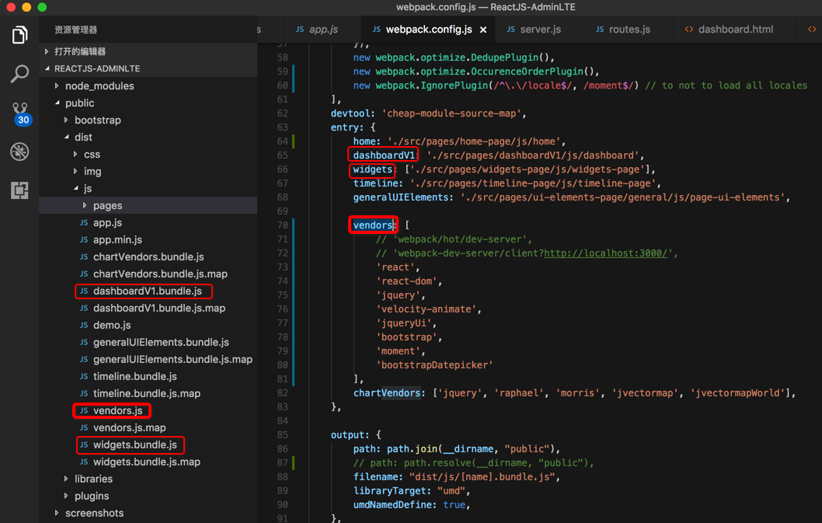This screenshot has width=822, height=523.
Task: Close the webpack.config.js tab
Action: [x=483, y=30]
